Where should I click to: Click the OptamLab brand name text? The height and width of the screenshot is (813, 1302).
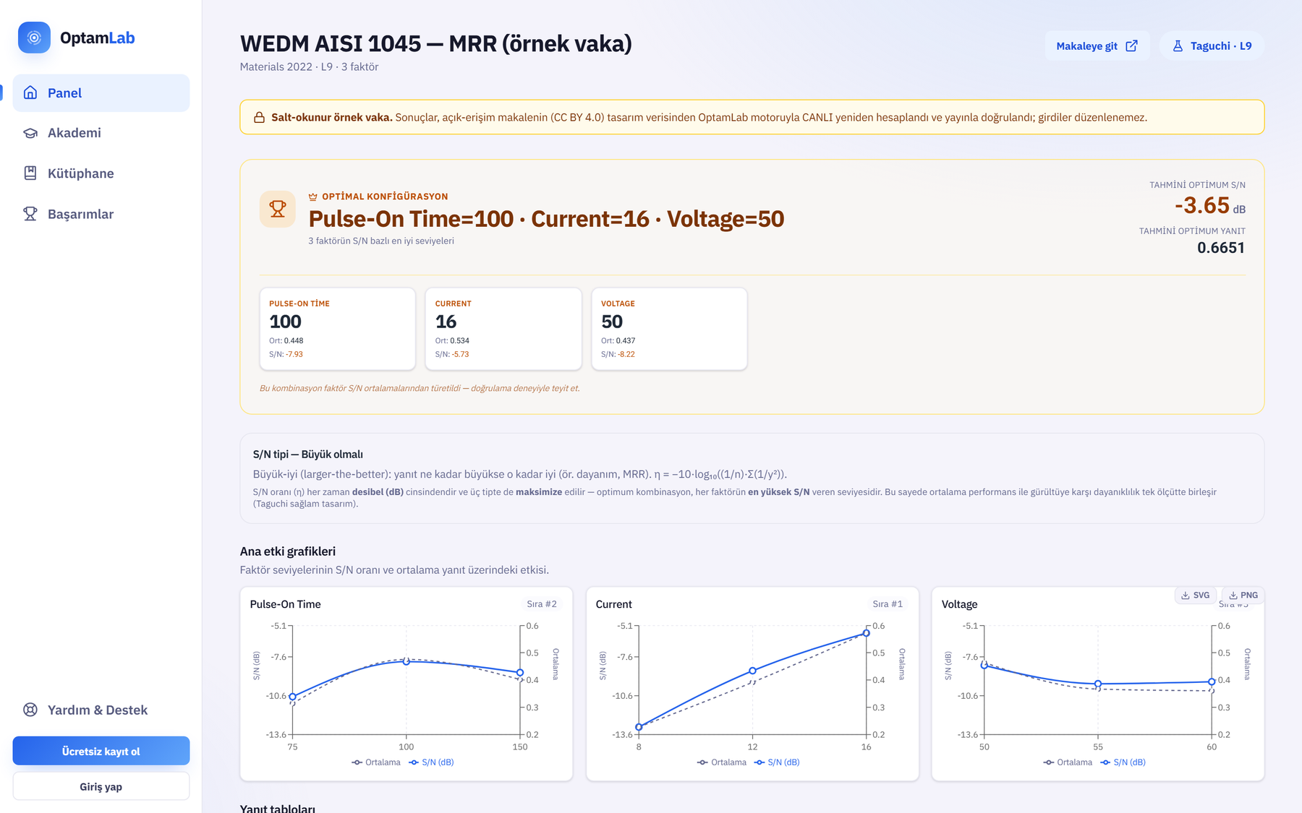98,38
